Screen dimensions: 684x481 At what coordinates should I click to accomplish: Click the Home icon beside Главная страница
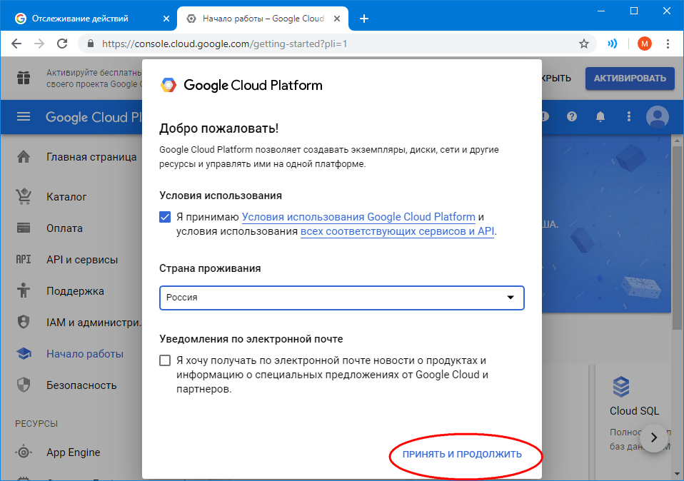24,157
